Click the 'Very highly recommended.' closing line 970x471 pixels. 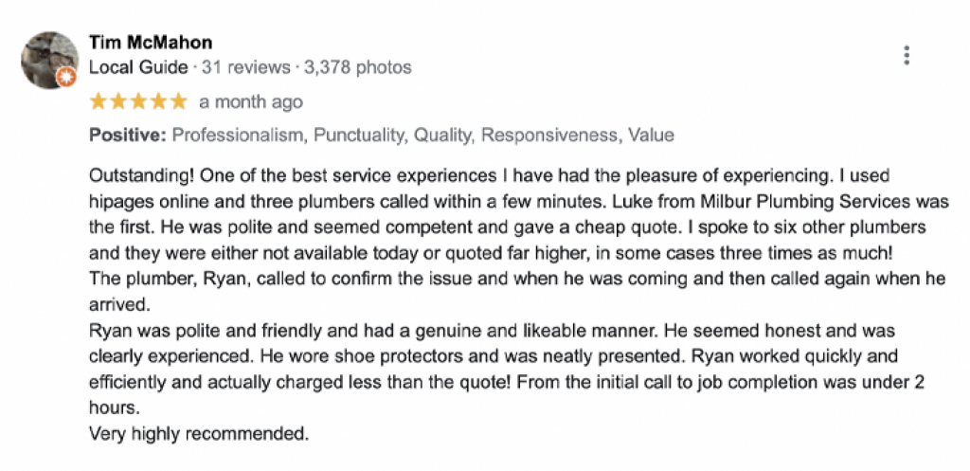pyautogui.click(x=199, y=434)
